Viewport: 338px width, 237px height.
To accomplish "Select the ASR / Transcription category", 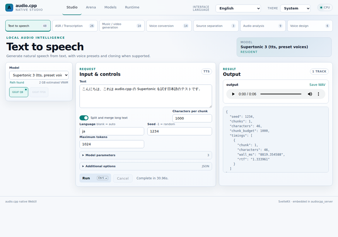I will click(x=75, y=26).
